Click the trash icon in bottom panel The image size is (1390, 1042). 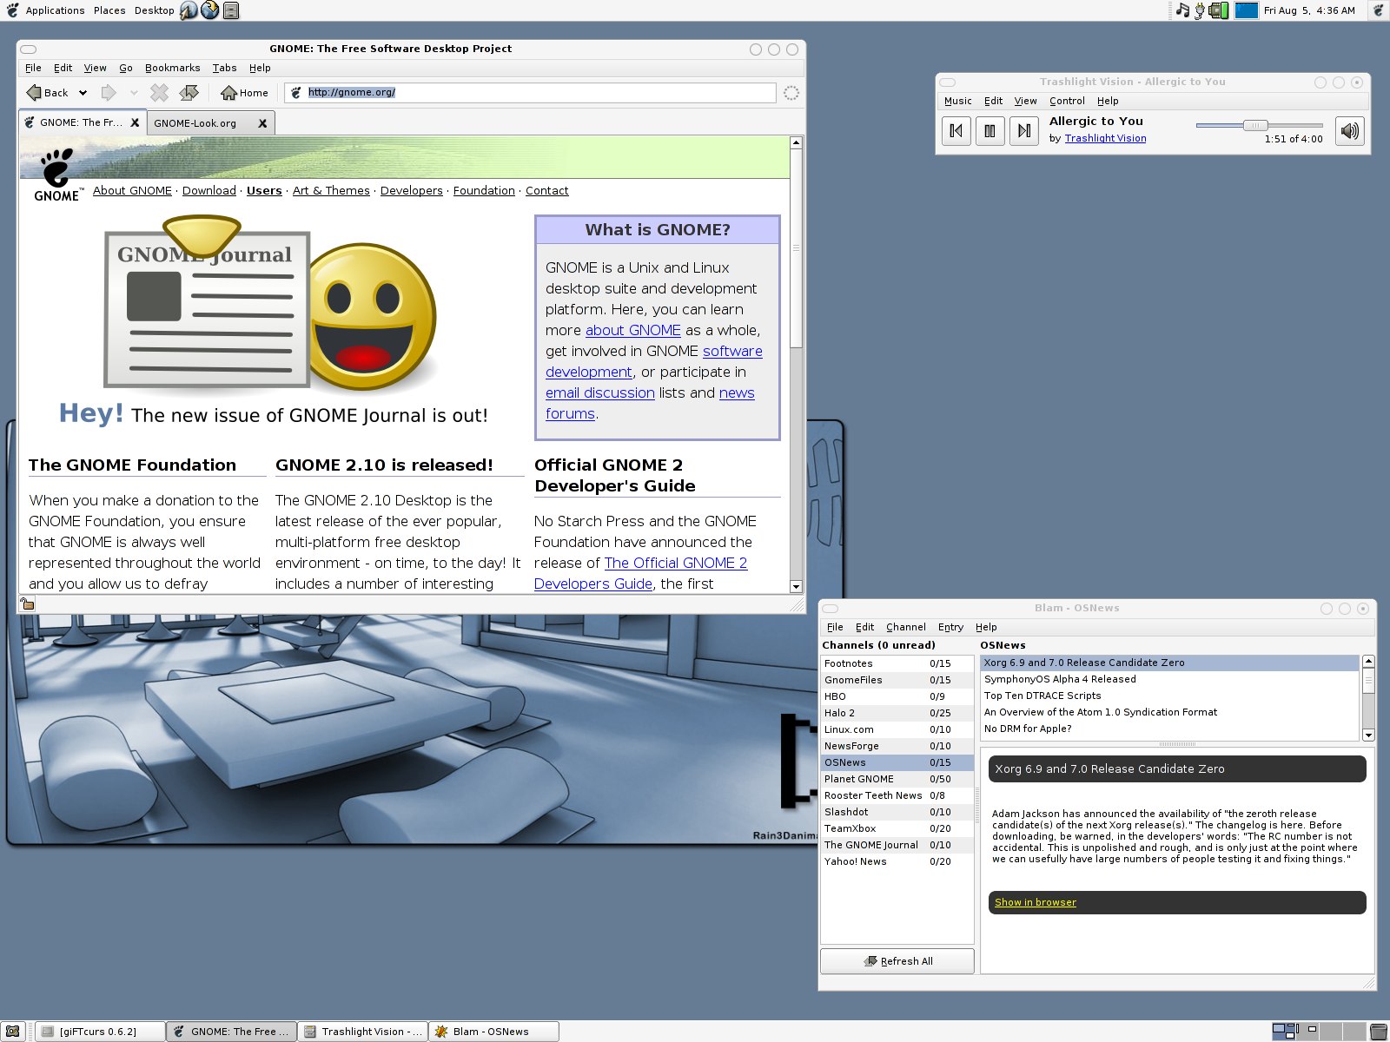[x=1379, y=1032]
